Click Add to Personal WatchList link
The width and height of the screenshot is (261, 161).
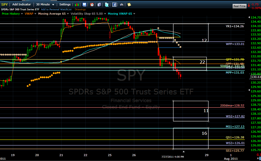[x=56, y=10]
